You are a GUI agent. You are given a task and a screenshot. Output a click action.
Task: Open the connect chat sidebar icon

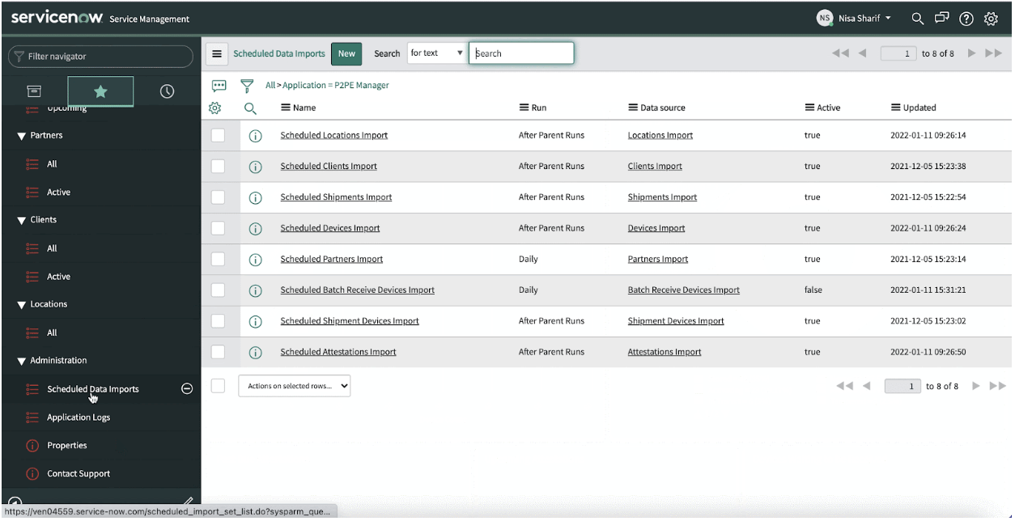[x=941, y=19]
